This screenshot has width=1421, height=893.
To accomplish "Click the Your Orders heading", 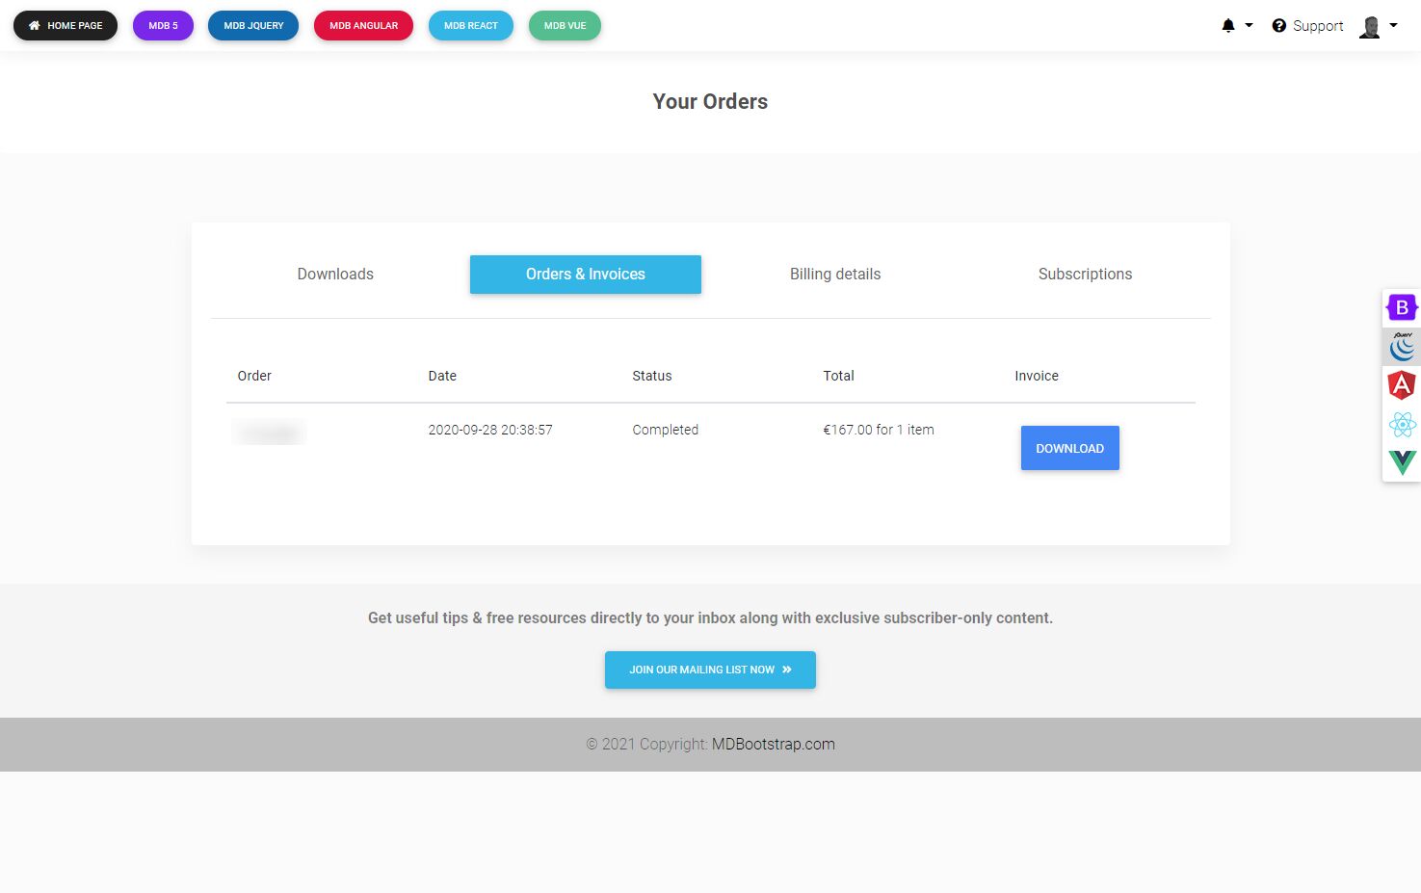I will click(710, 101).
